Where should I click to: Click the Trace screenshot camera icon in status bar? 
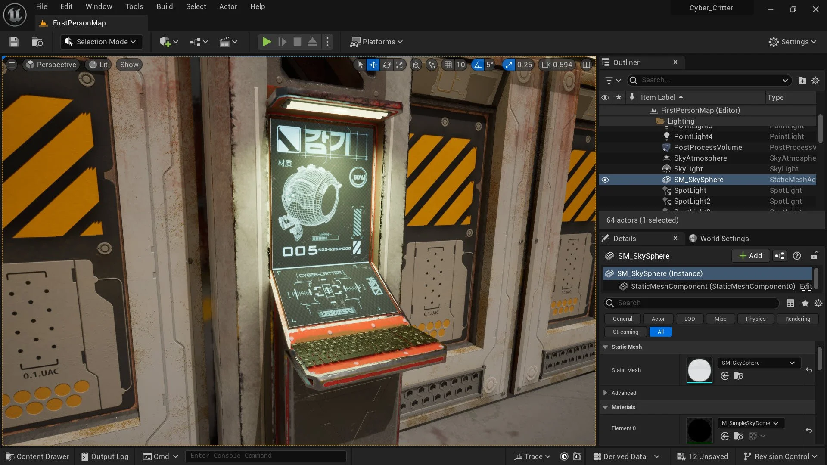coord(577,456)
